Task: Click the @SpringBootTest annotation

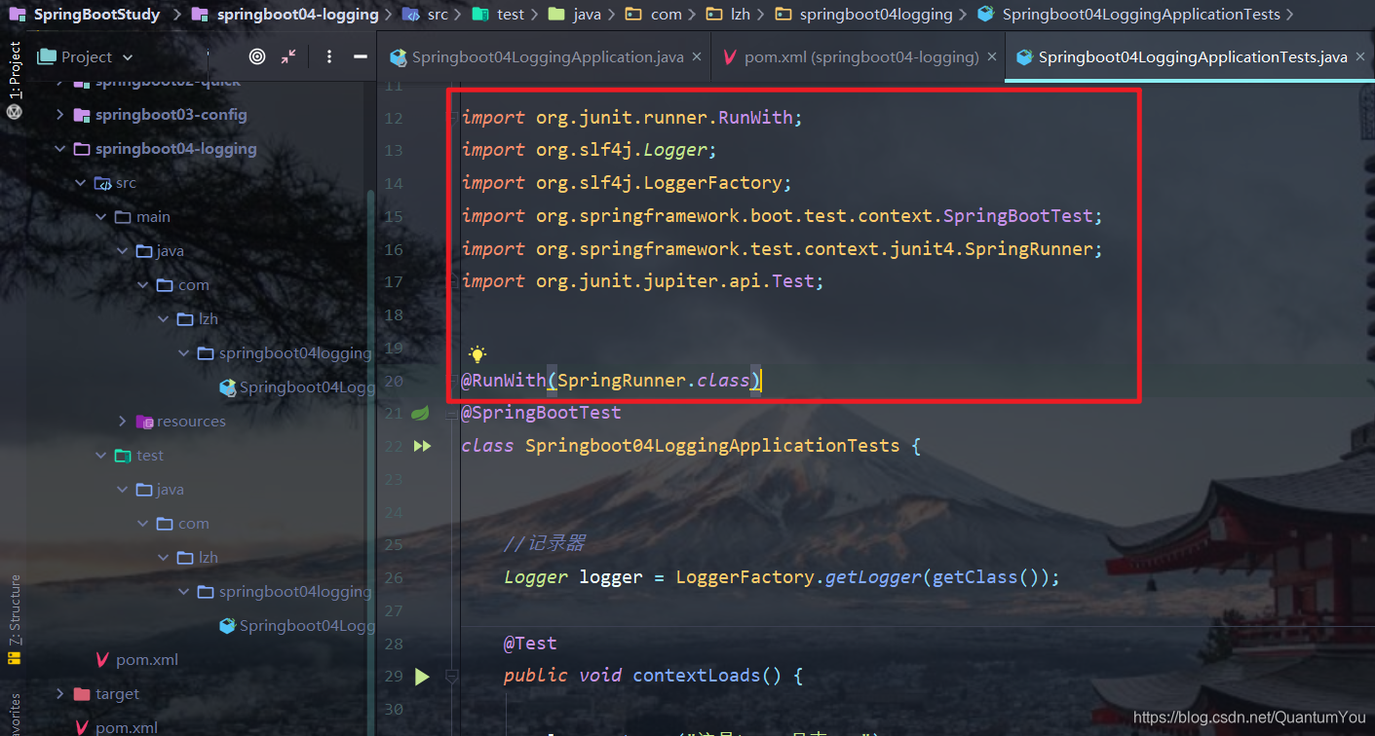Action: pos(541,413)
